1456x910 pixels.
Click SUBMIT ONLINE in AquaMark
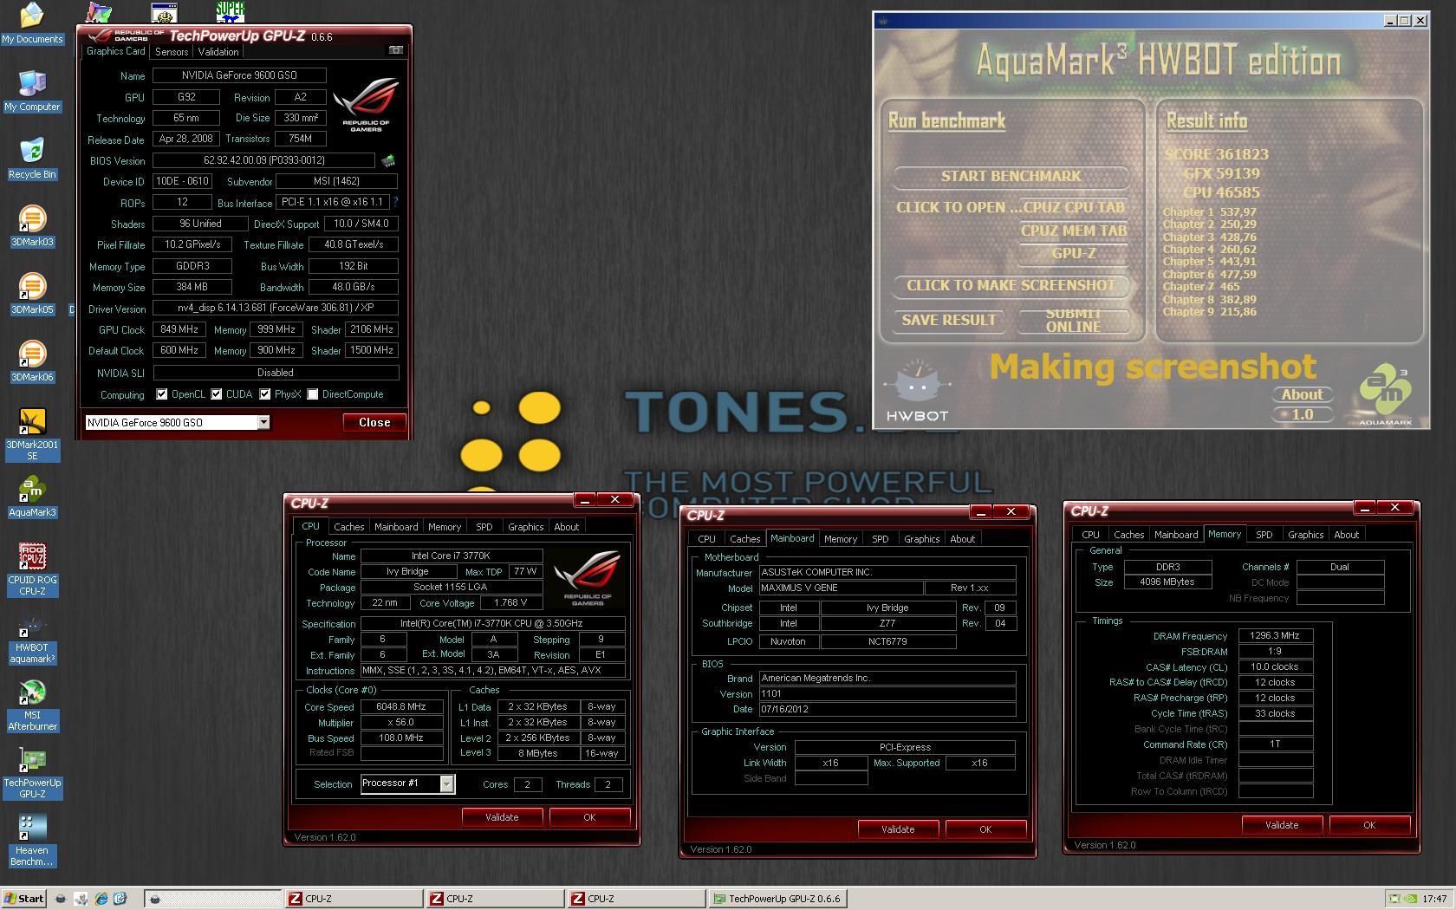[1073, 320]
